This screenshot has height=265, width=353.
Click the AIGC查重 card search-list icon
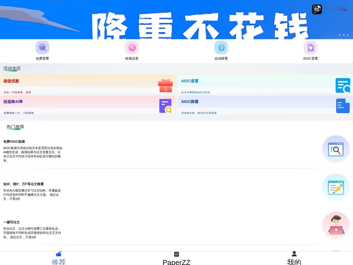click(343, 85)
